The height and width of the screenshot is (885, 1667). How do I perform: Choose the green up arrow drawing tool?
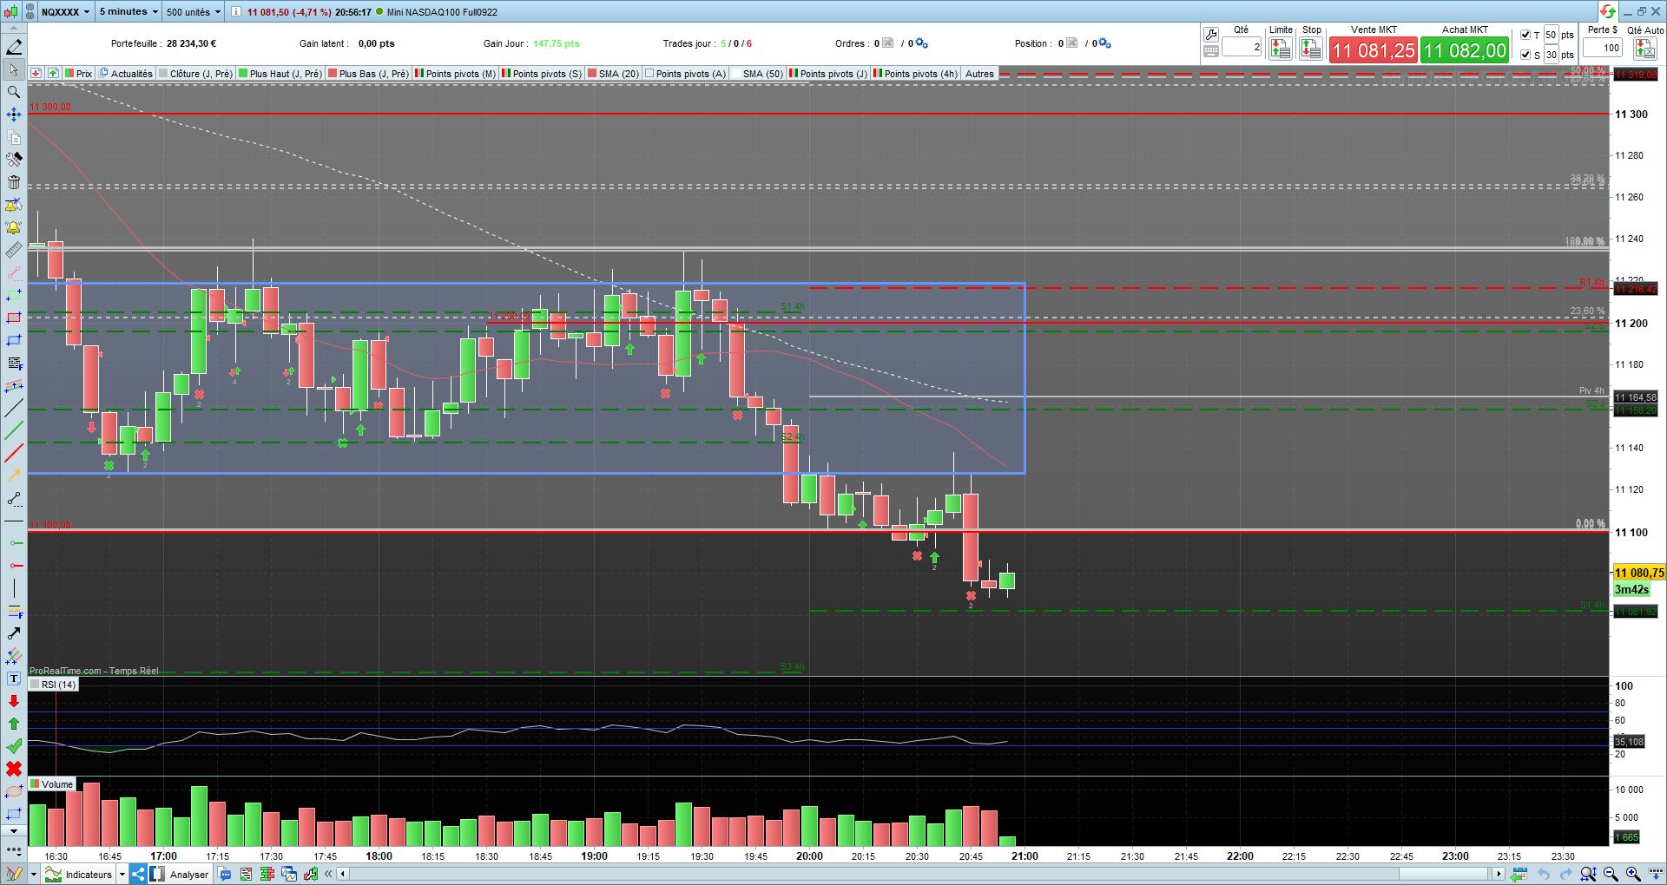(13, 724)
